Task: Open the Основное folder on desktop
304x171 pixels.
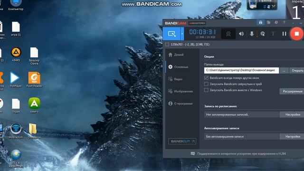Action: click(34, 131)
